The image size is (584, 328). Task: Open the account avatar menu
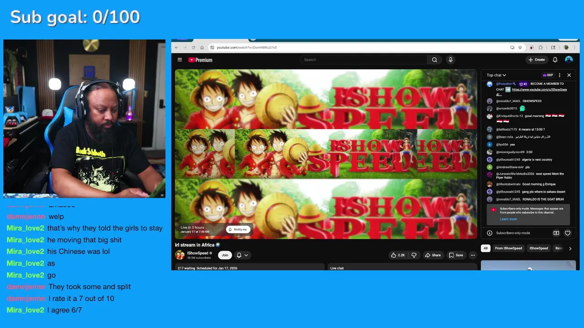568,60
